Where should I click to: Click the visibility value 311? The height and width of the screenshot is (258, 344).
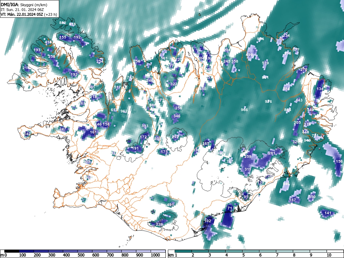click(x=248, y=169)
